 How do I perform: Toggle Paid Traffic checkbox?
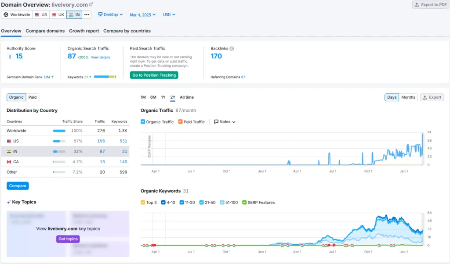tap(180, 121)
